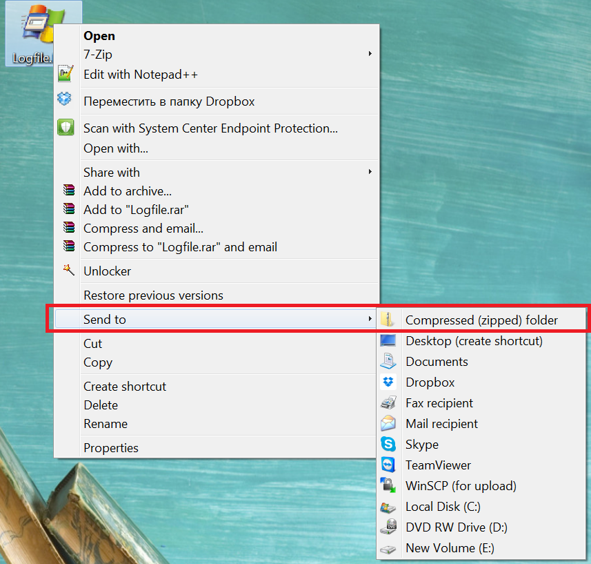Choose Local Disk (C:) destination
This screenshot has height=564, width=591.
click(443, 506)
